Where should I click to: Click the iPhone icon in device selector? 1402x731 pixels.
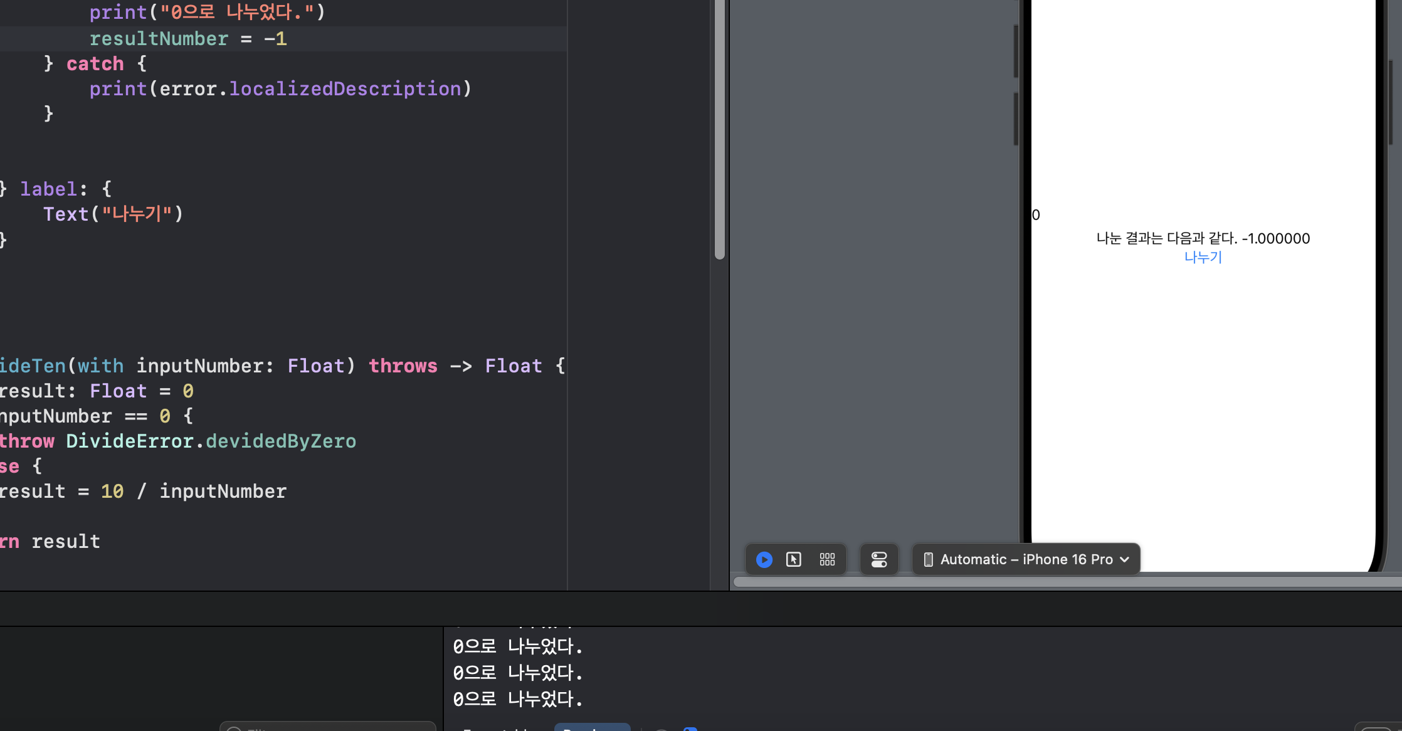coord(928,559)
